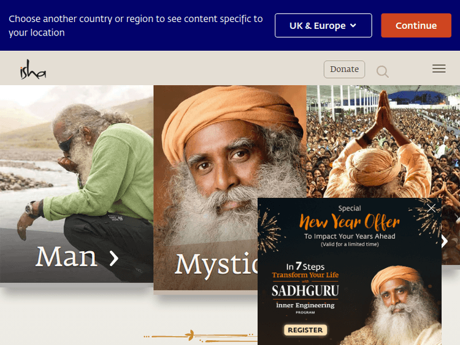
Task: Click the REGISTER button in the offer popup
Action: (x=305, y=330)
